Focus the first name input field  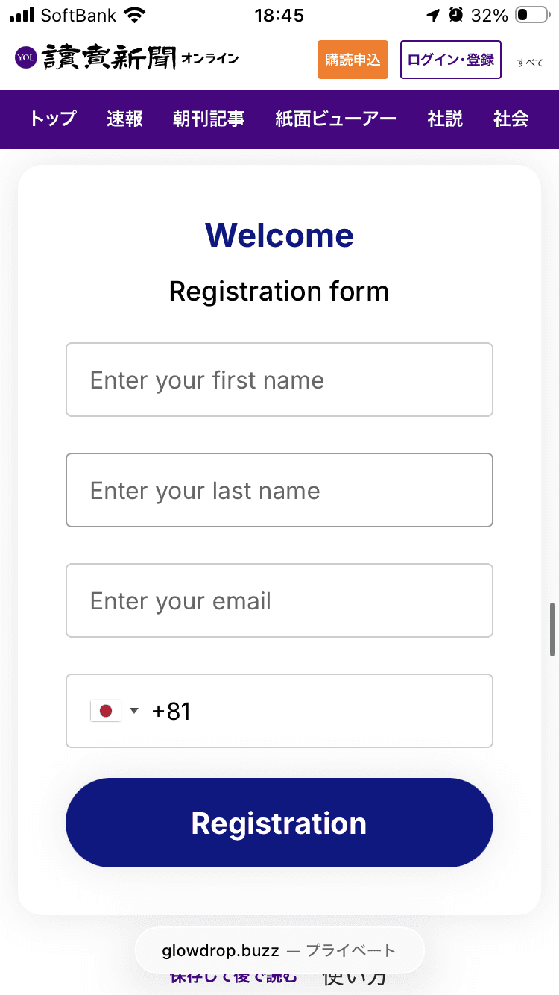279,380
